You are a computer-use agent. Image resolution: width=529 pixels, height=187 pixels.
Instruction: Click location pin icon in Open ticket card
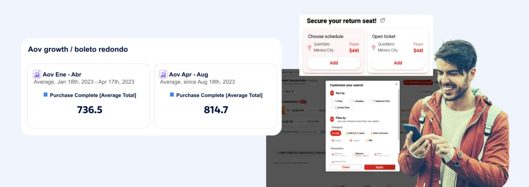(x=374, y=48)
